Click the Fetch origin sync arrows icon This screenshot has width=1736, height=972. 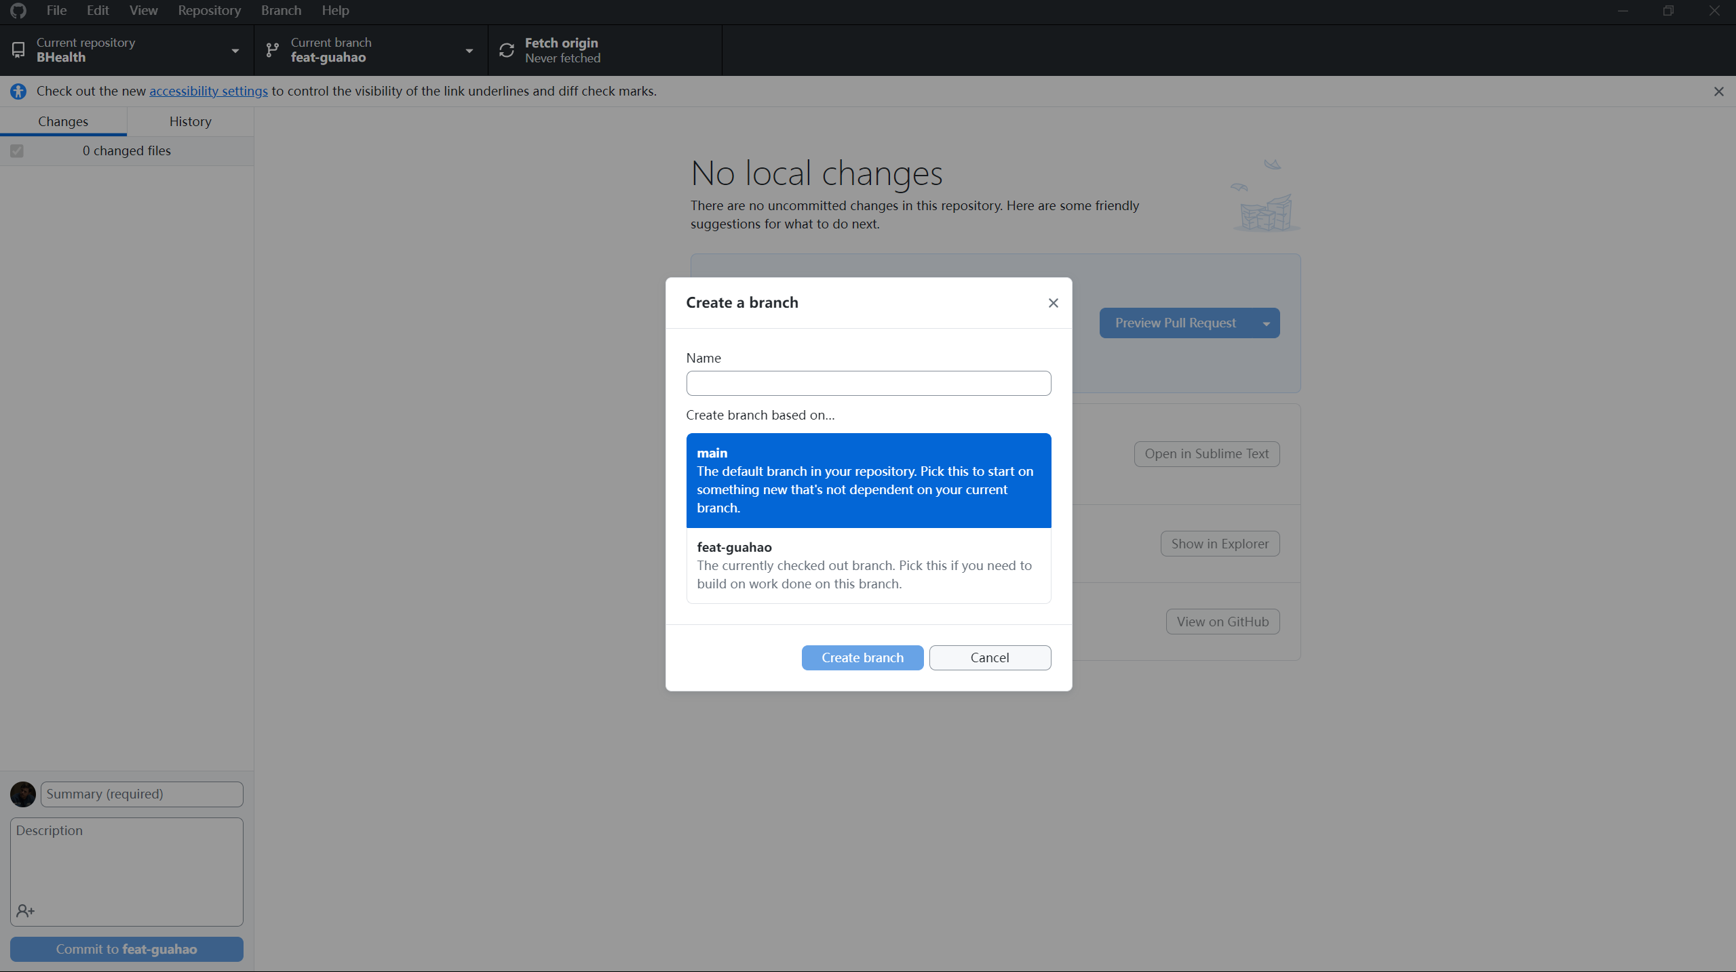tap(507, 50)
